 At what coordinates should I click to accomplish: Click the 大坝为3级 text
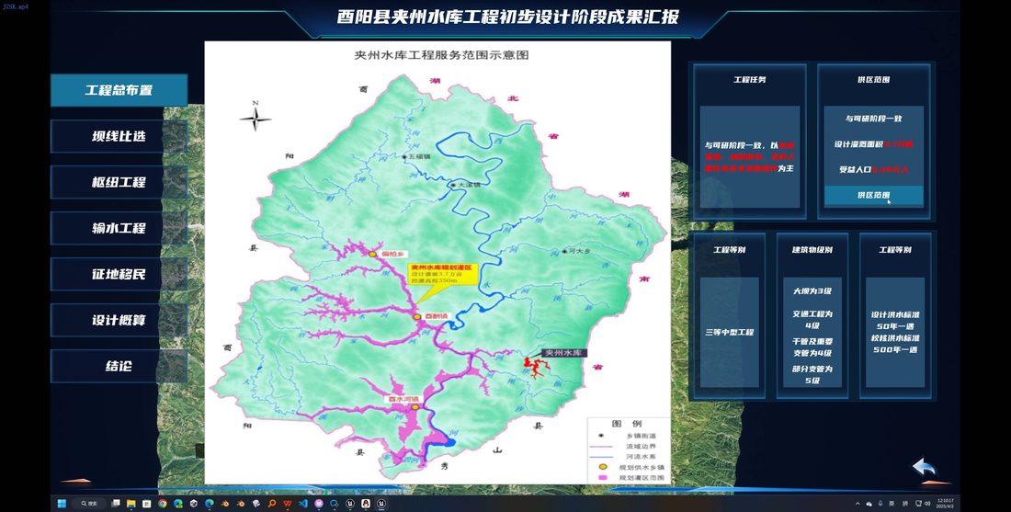[x=812, y=291]
